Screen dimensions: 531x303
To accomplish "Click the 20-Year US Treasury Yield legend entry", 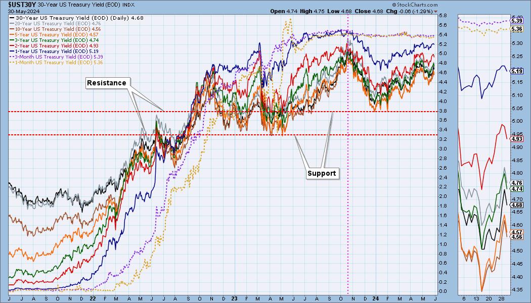I will 56,24.
